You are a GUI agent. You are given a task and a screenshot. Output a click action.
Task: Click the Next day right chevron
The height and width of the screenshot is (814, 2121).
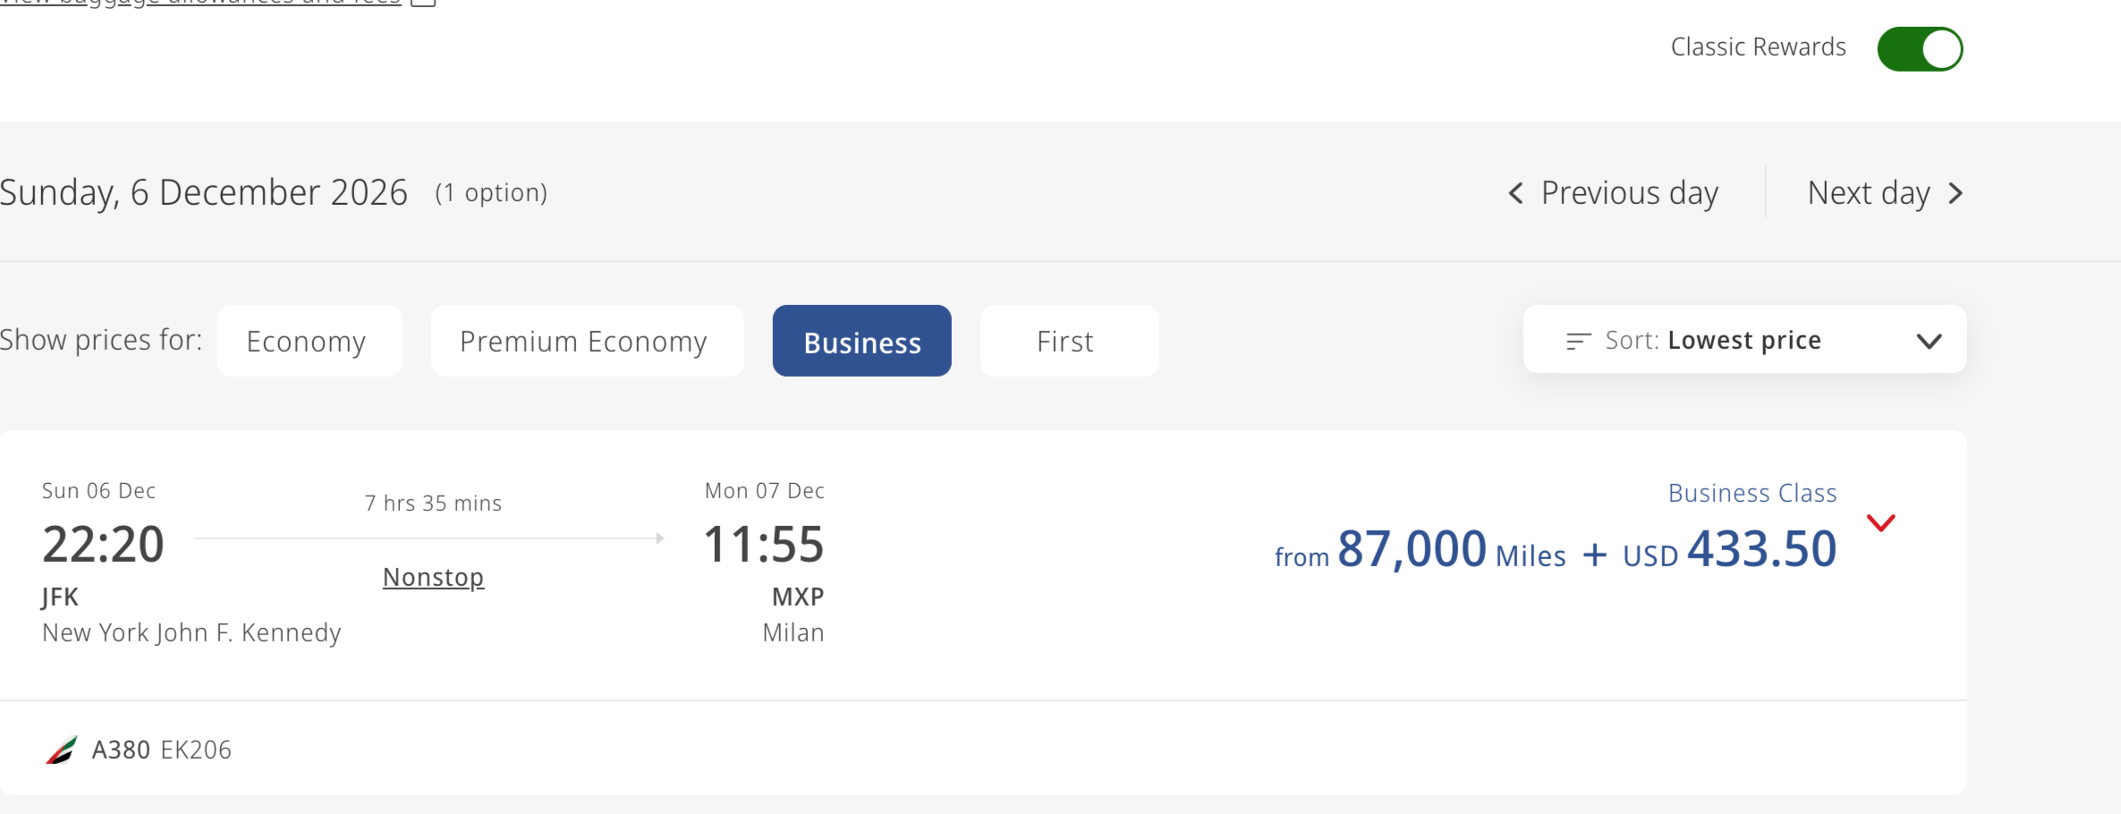pyautogui.click(x=1956, y=193)
